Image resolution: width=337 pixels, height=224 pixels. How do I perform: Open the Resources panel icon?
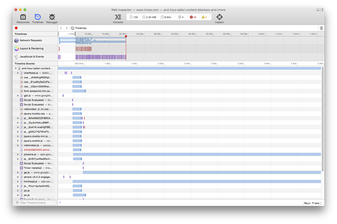[23, 19]
